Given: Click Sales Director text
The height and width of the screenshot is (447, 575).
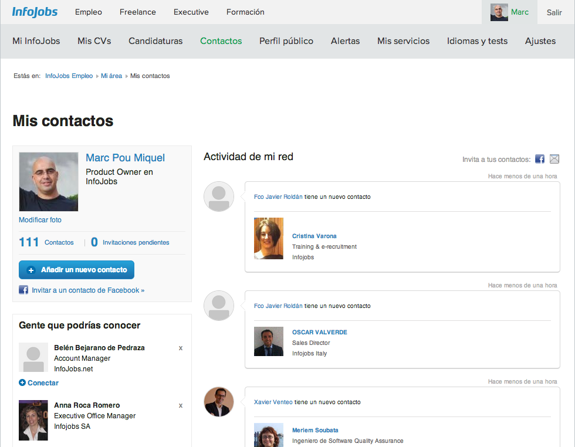Looking at the screenshot, I should (x=311, y=343).
